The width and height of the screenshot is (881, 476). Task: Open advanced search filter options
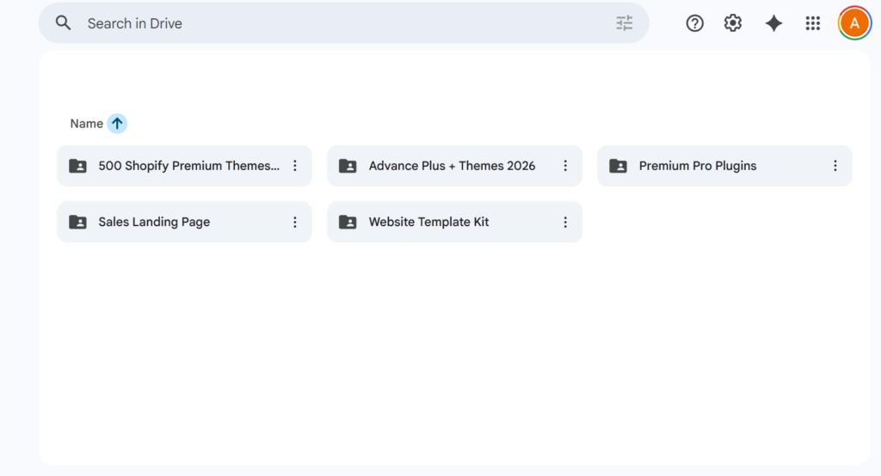[625, 23]
